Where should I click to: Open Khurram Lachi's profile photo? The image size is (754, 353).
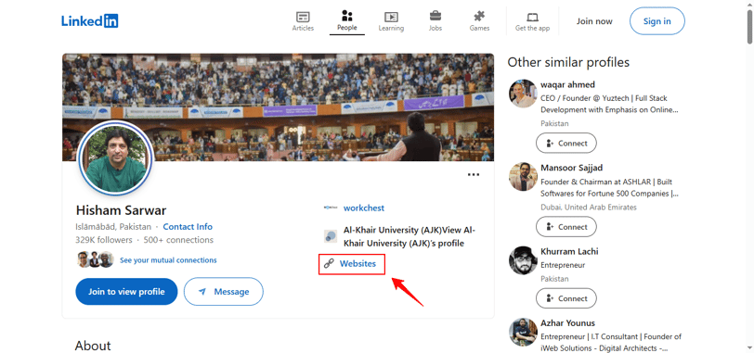(x=523, y=261)
